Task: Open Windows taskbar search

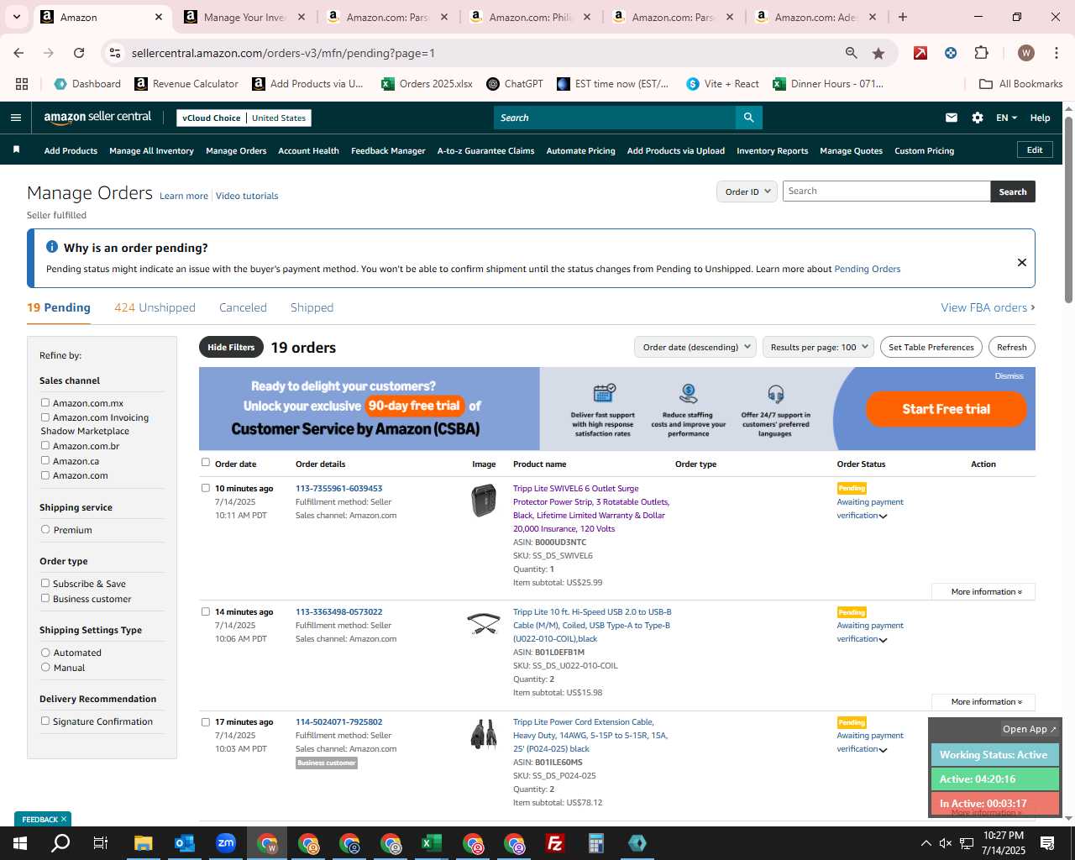Action: (x=60, y=842)
